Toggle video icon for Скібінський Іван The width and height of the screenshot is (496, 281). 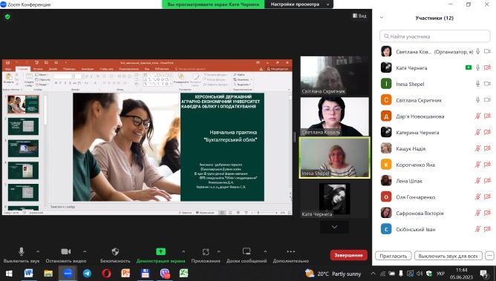tap(487, 229)
